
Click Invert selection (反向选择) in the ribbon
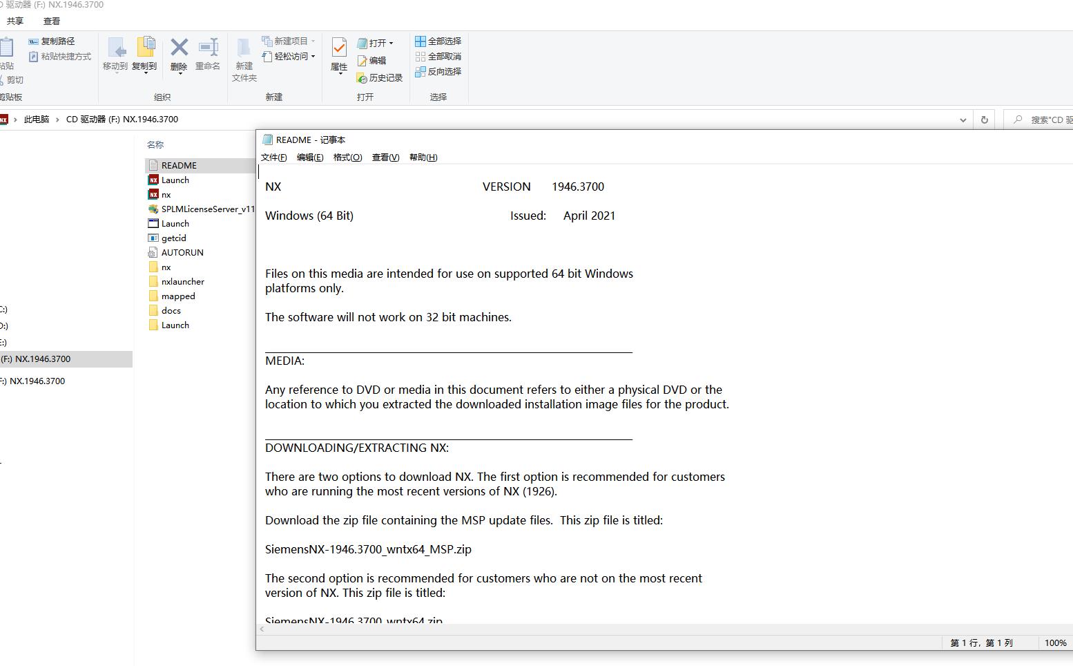click(438, 72)
